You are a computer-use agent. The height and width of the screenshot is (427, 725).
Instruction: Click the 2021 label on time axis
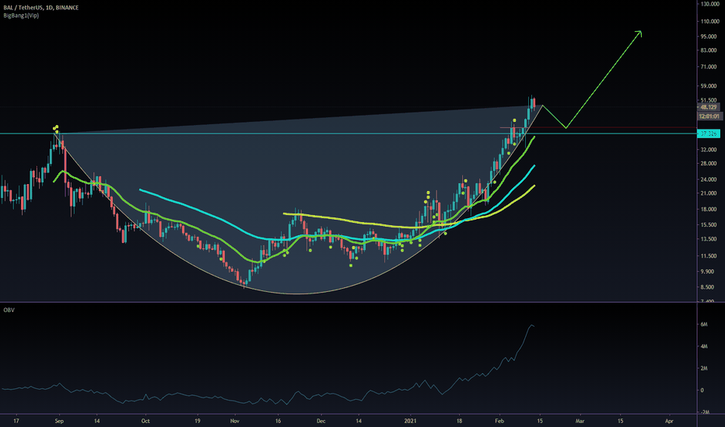(x=410, y=421)
